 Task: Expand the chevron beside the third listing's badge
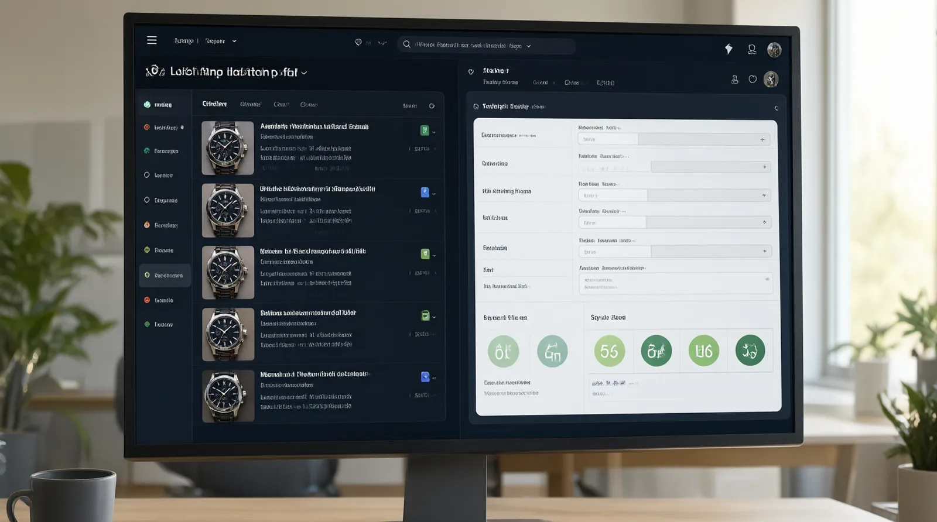click(434, 256)
